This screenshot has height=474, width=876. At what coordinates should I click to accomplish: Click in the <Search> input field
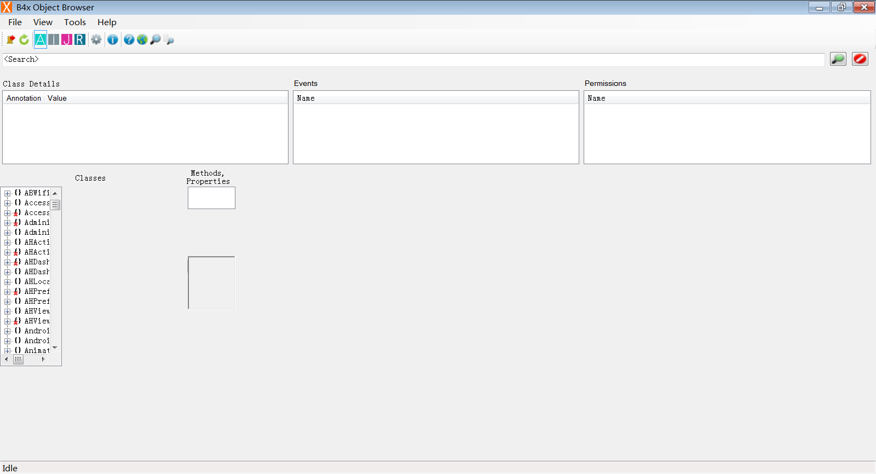coord(413,59)
